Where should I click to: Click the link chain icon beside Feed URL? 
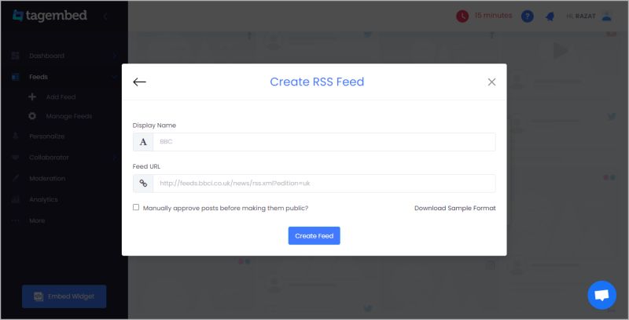point(143,184)
